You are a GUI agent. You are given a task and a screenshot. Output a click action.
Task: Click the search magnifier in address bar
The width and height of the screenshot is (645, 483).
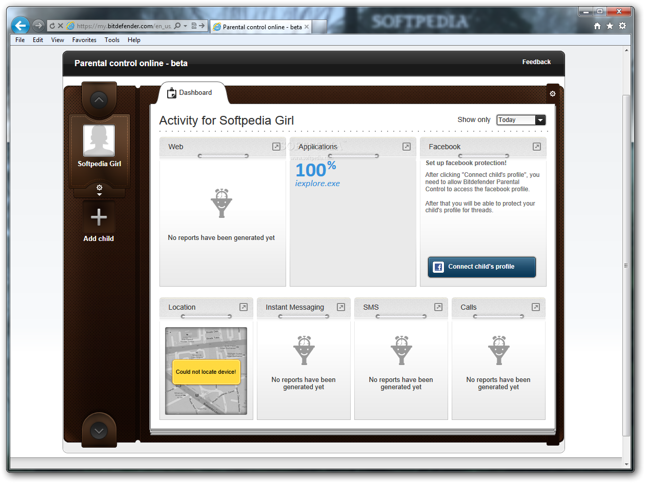click(x=177, y=26)
